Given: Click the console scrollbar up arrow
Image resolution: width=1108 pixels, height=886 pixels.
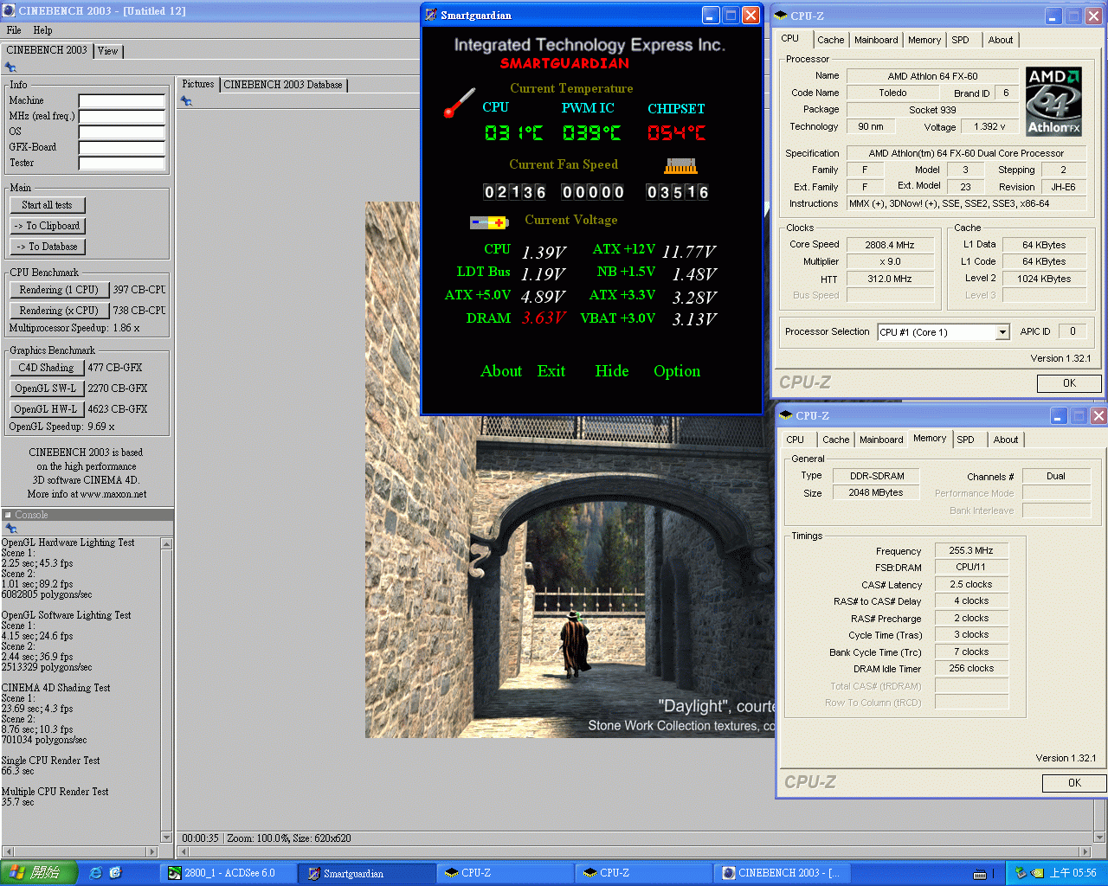Looking at the screenshot, I should pyautogui.click(x=166, y=544).
